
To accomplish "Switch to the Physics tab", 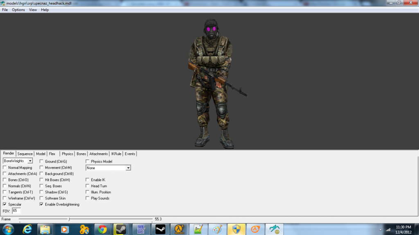I will coord(68,154).
